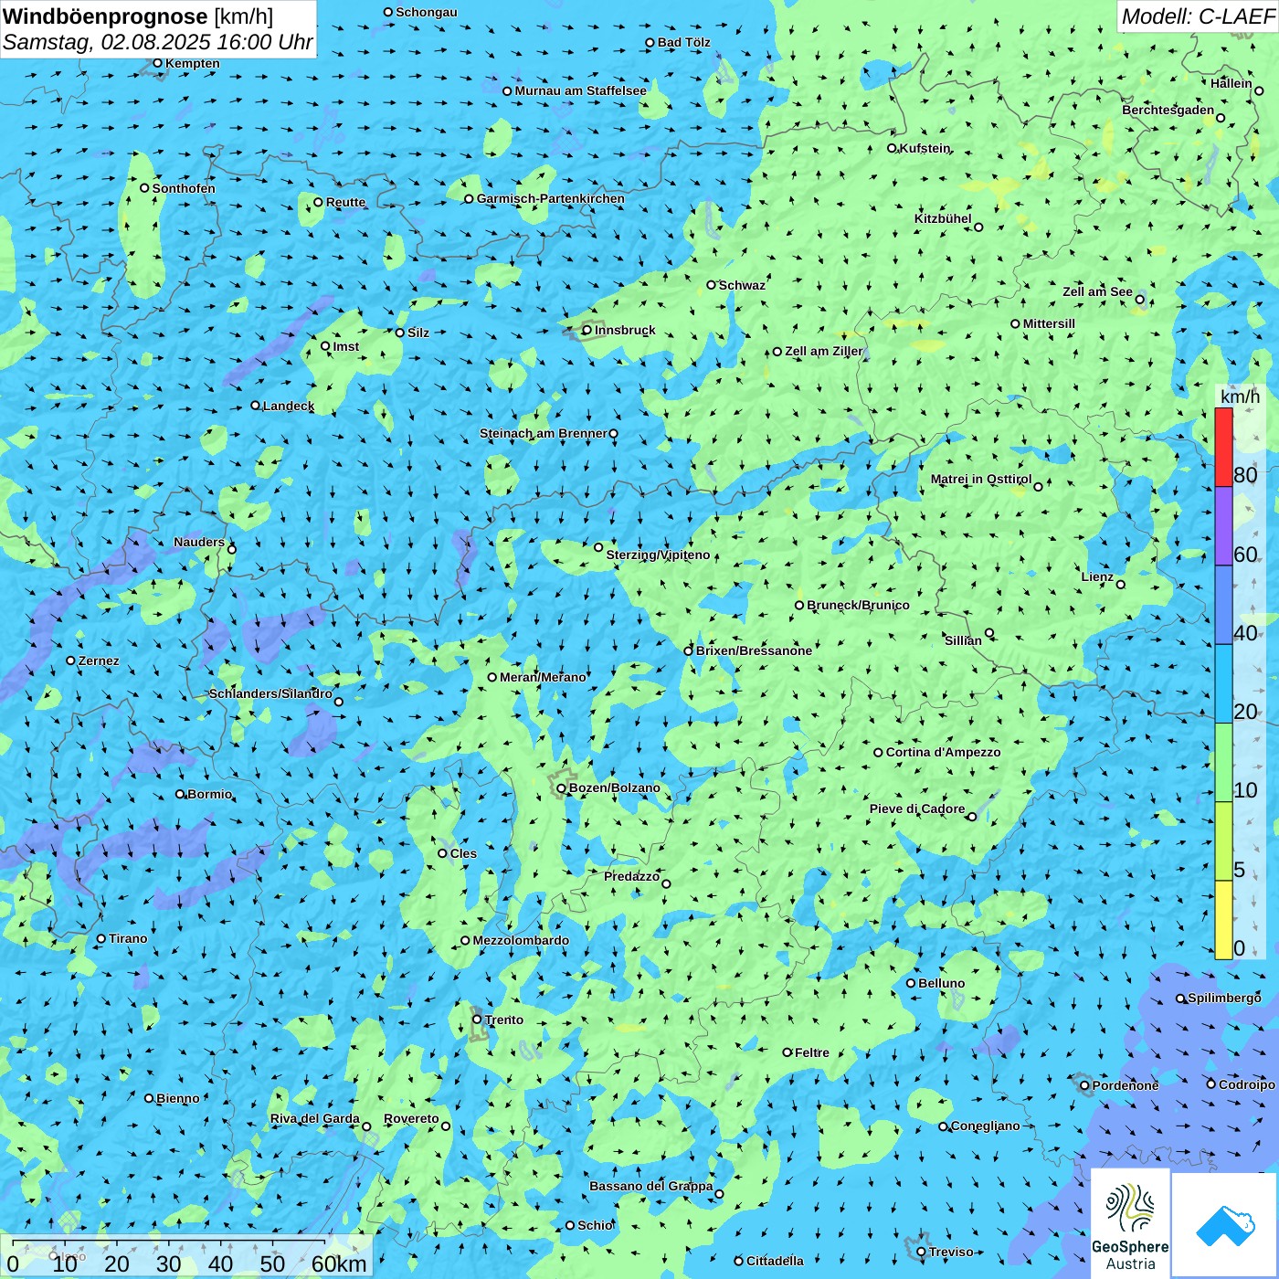Image resolution: width=1279 pixels, height=1279 pixels.
Task: Select the medium-blue 40–60 km/h legend swatch
Action: click(1223, 606)
